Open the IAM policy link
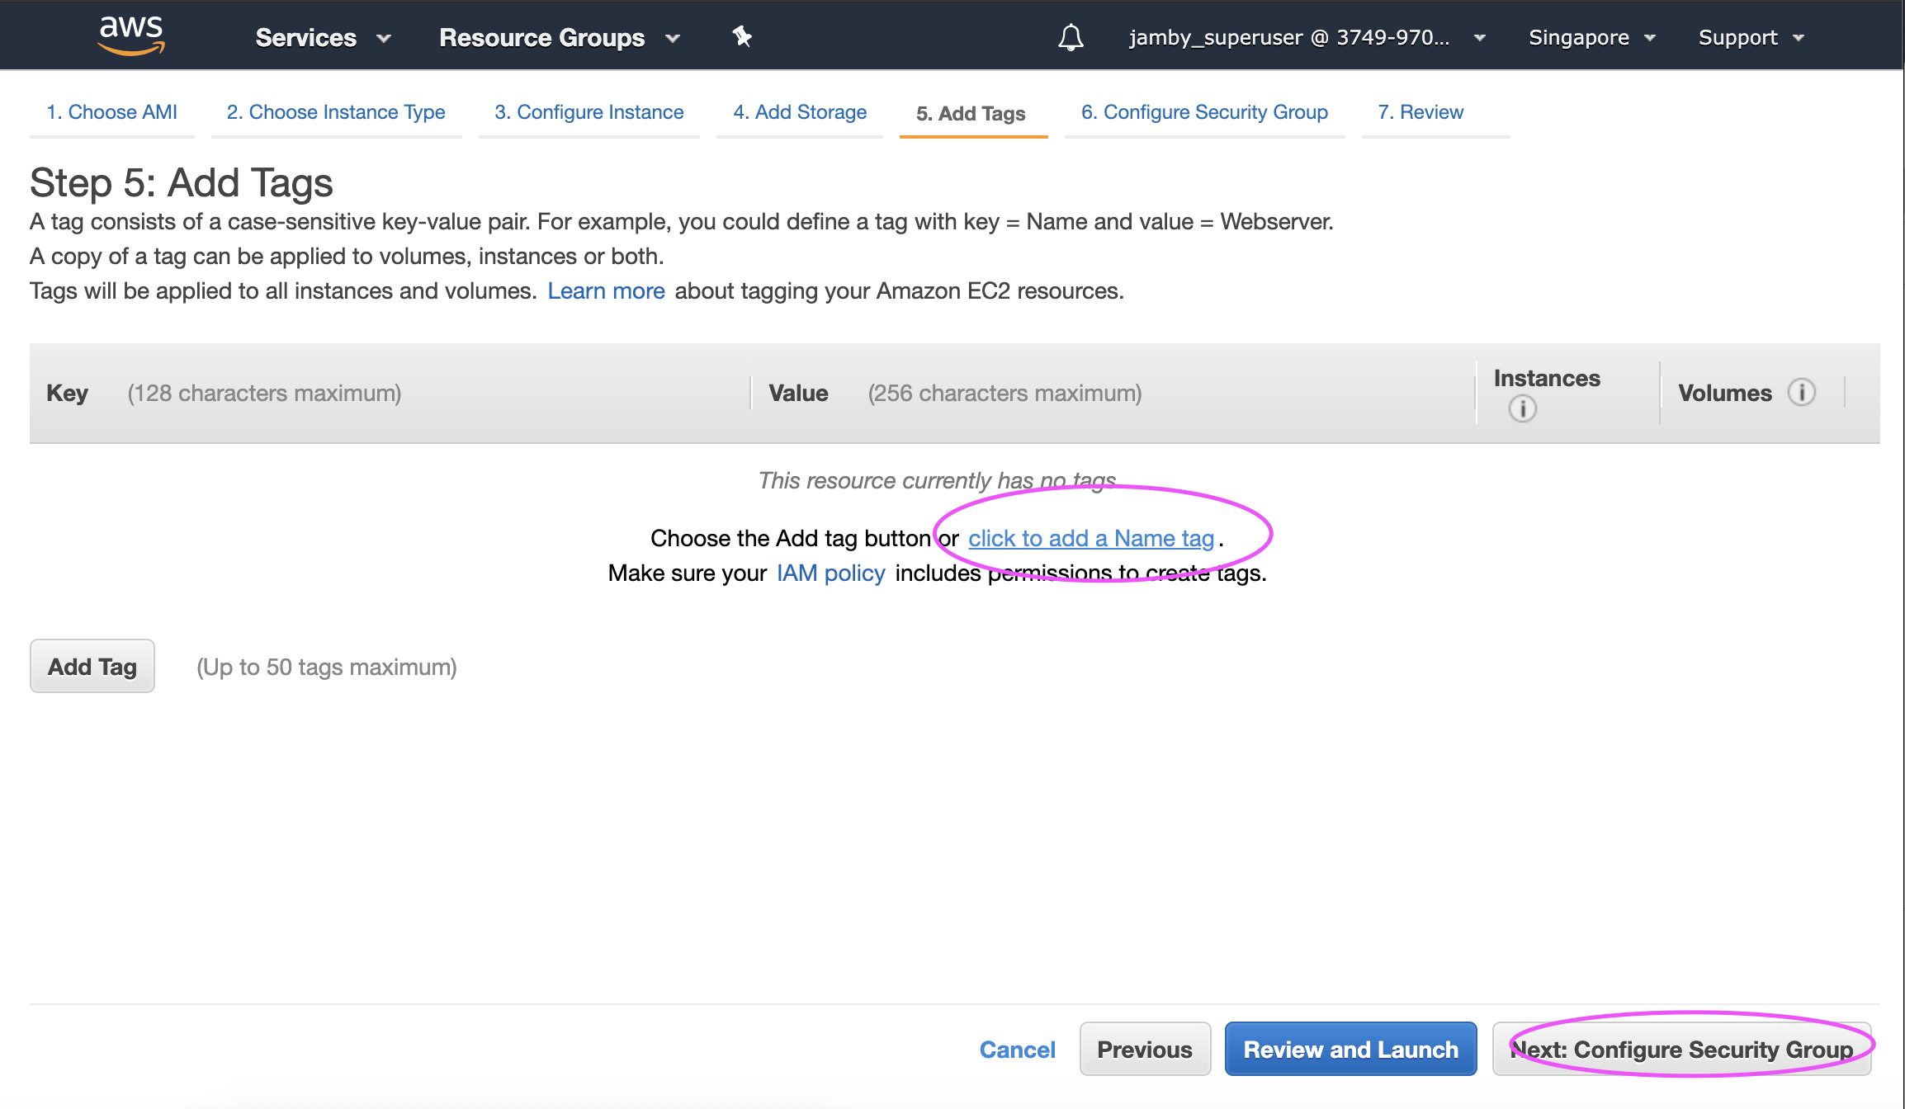This screenshot has height=1109, width=1905. (x=830, y=573)
